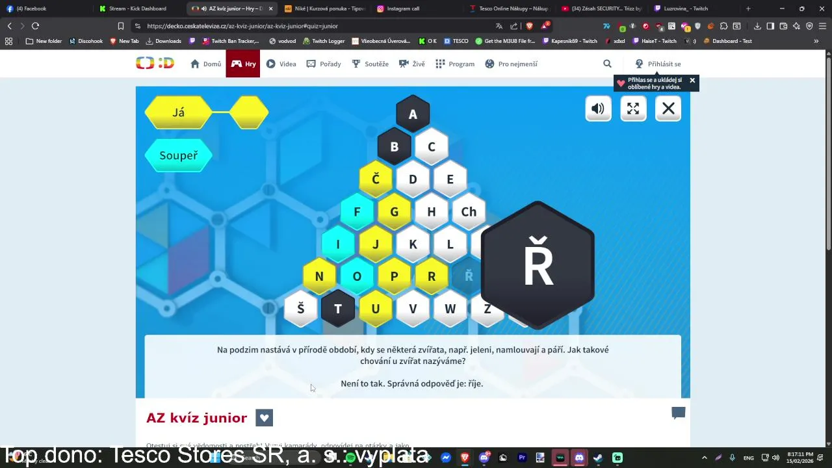
Task: Go to Domů home page
Action: [x=205, y=64]
